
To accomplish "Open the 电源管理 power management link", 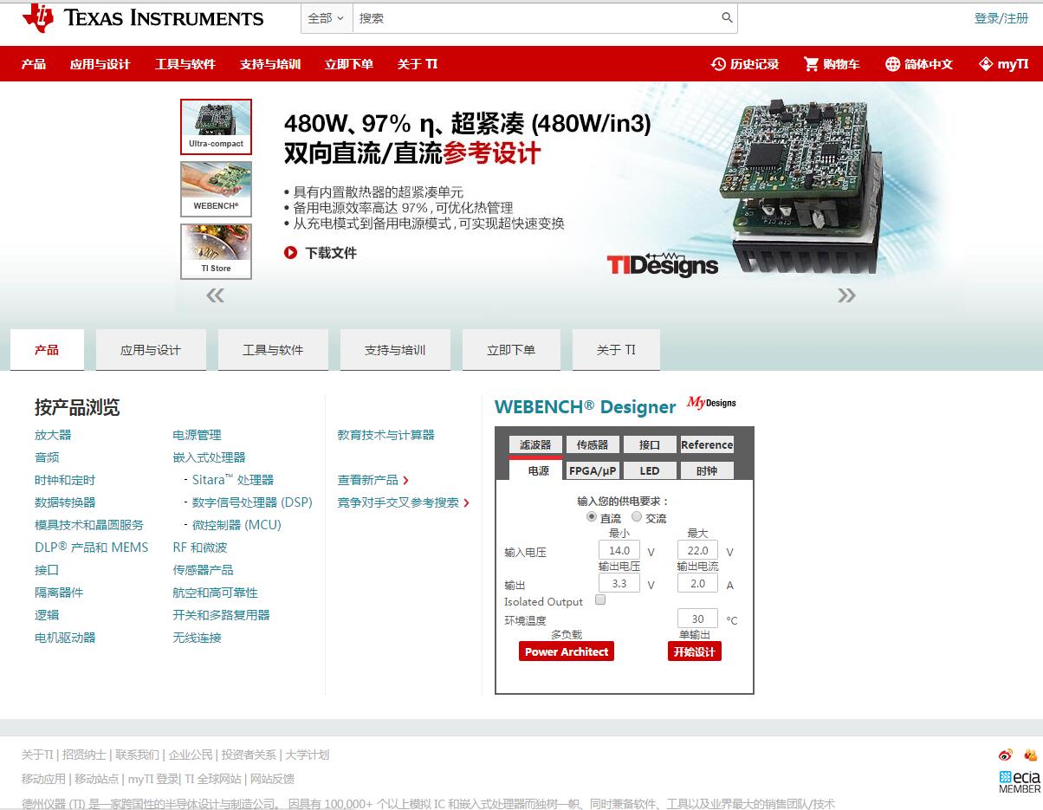I will pyautogui.click(x=197, y=435).
